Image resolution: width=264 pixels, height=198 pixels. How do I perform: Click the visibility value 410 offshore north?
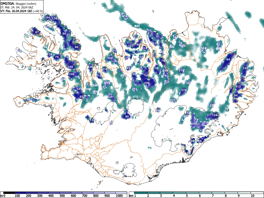125,16
